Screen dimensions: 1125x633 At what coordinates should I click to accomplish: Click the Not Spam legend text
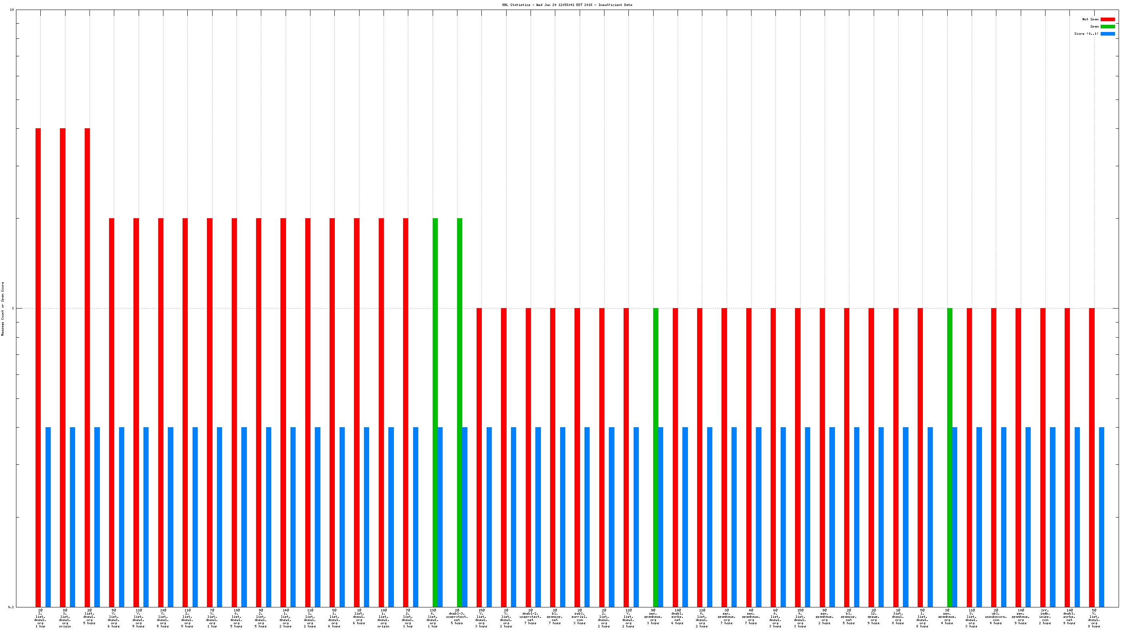coord(1090,19)
